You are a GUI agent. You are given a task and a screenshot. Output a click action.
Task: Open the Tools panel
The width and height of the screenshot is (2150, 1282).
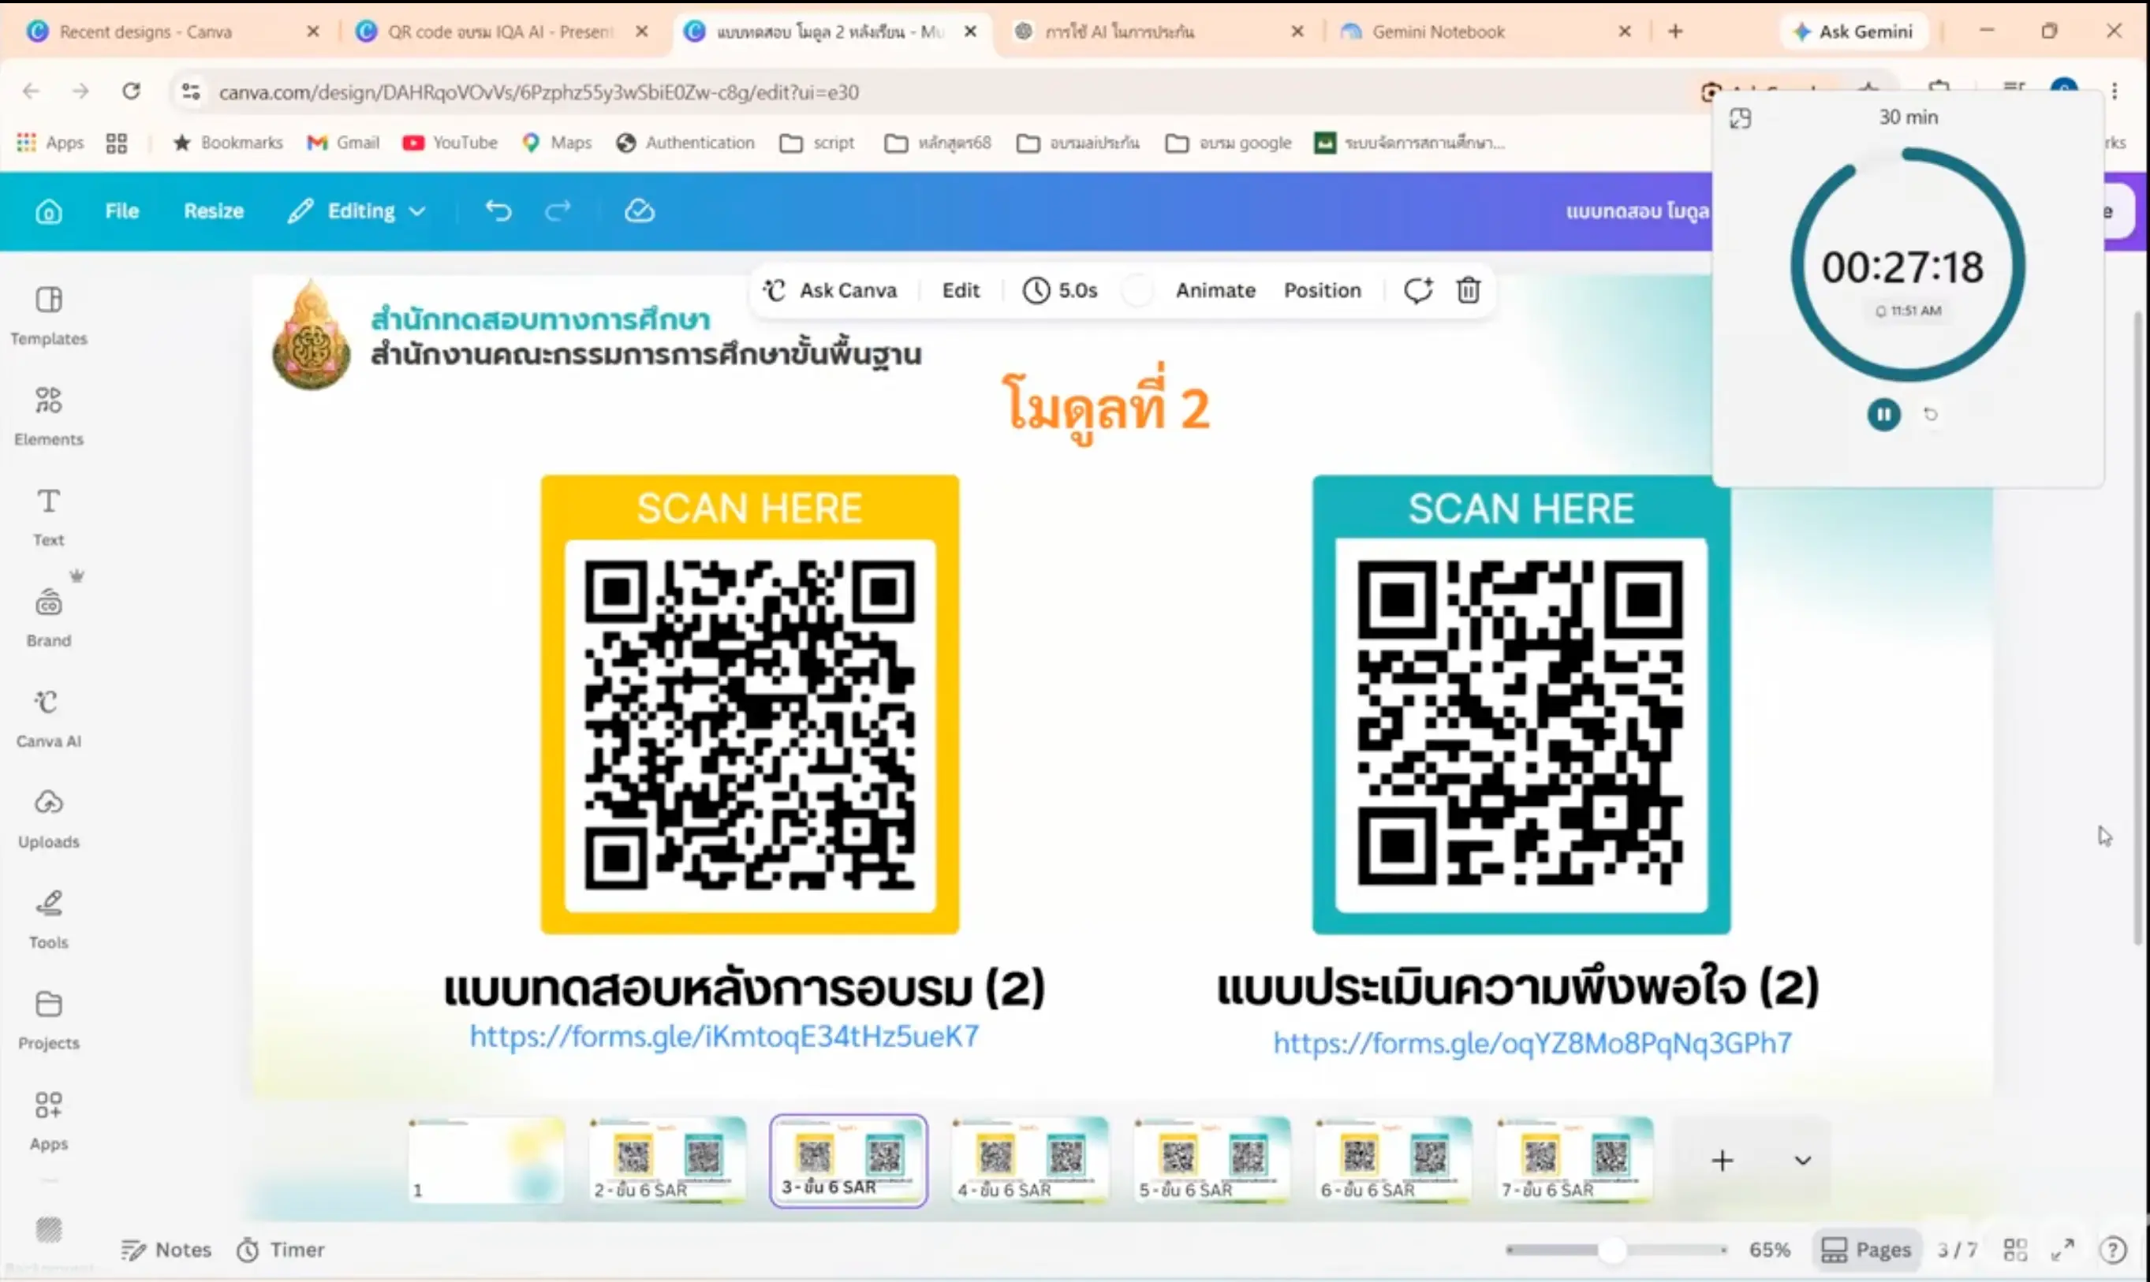[x=48, y=919]
